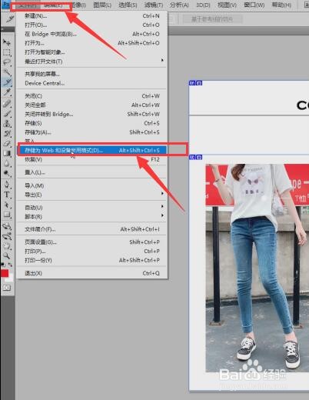Image resolution: width=309 pixels, height=400 pixels.
Task: Select the Eyedropper tool
Action: pos(7,92)
